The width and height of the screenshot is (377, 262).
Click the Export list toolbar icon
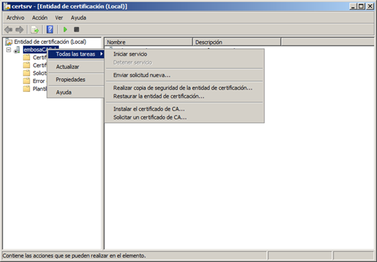pyautogui.click(x=35, y=29)
